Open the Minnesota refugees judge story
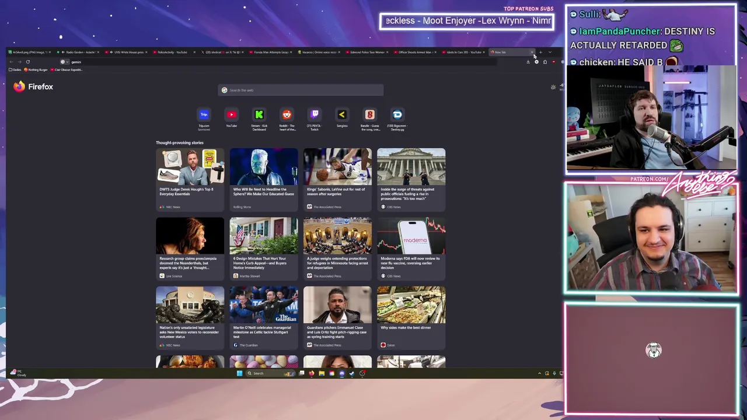 coord(337,249)
